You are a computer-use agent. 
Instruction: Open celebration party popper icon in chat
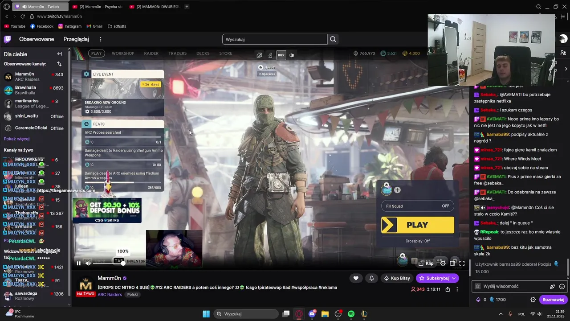pyautogui.click(x=553, y=286)
